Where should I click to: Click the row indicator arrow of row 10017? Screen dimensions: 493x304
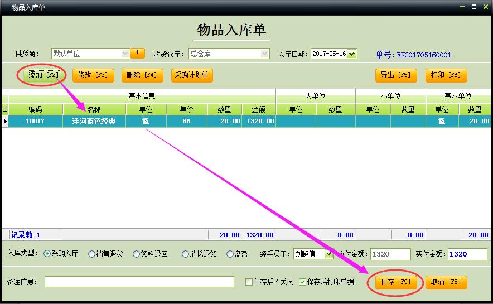[4, 121]
